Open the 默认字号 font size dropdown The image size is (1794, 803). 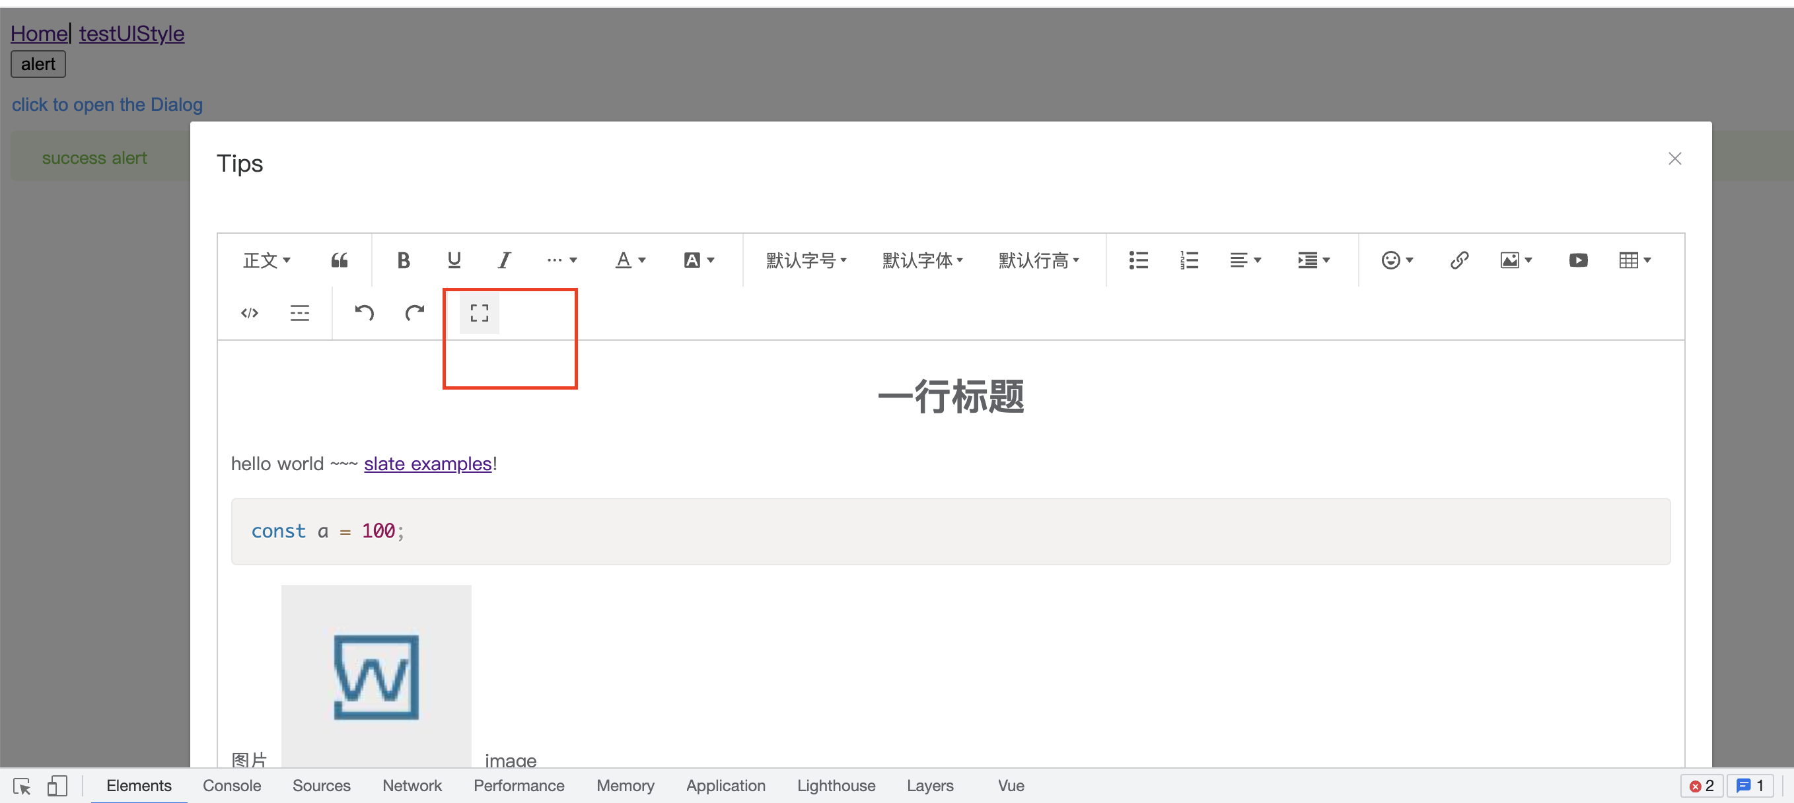point(806,260)
